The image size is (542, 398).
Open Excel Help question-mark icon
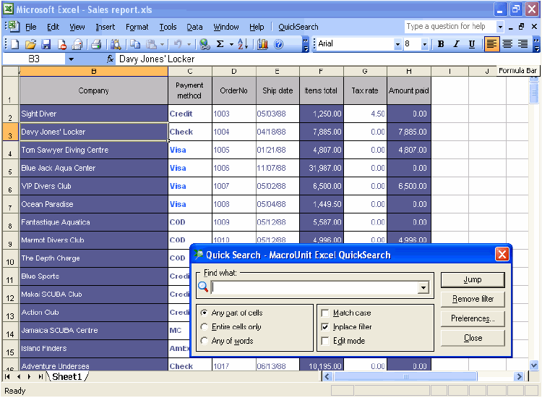tap(279, 44)
